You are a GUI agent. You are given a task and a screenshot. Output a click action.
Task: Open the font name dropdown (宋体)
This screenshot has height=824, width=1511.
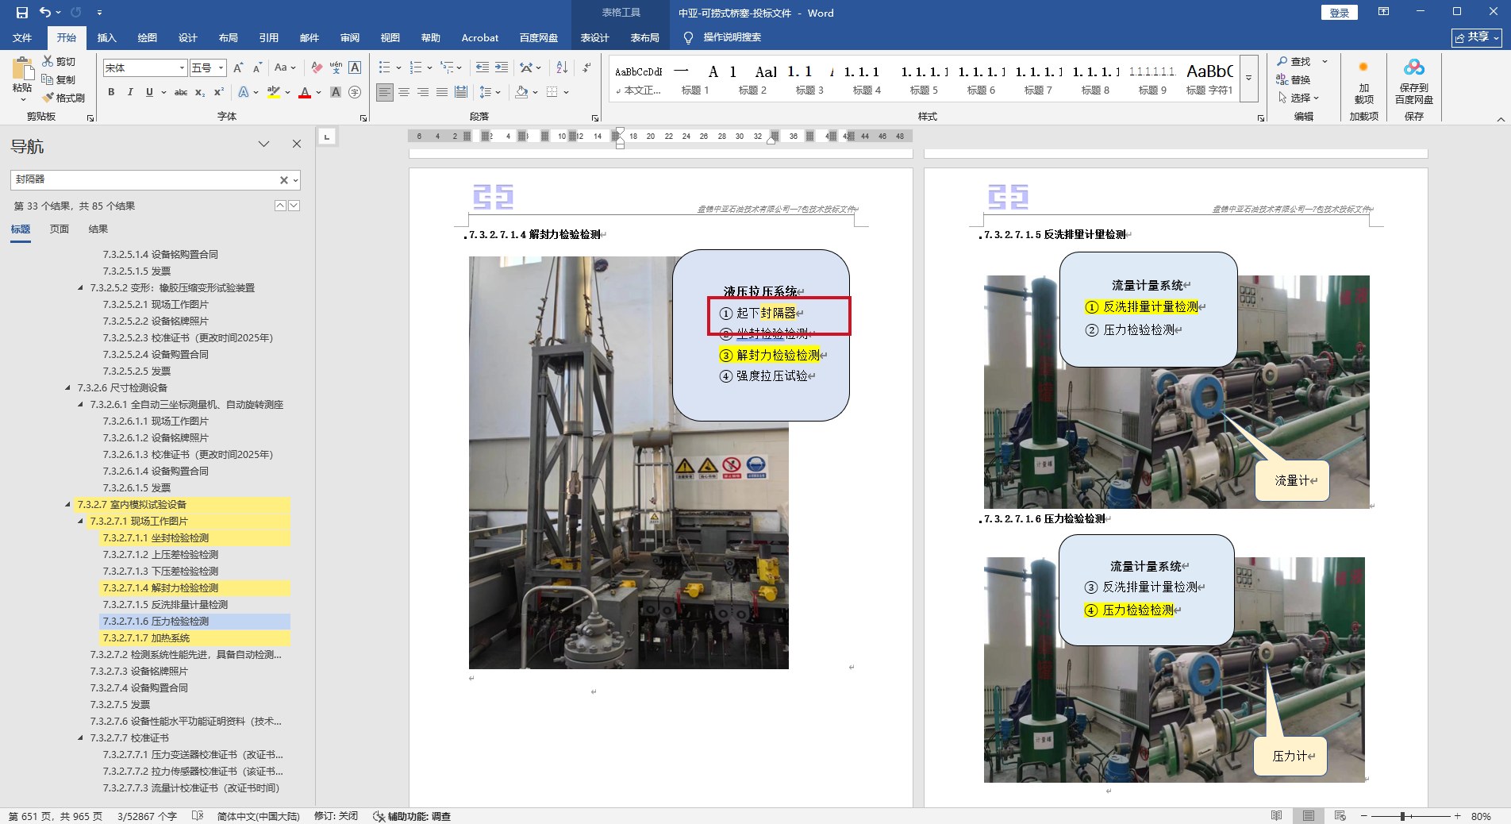182,68
